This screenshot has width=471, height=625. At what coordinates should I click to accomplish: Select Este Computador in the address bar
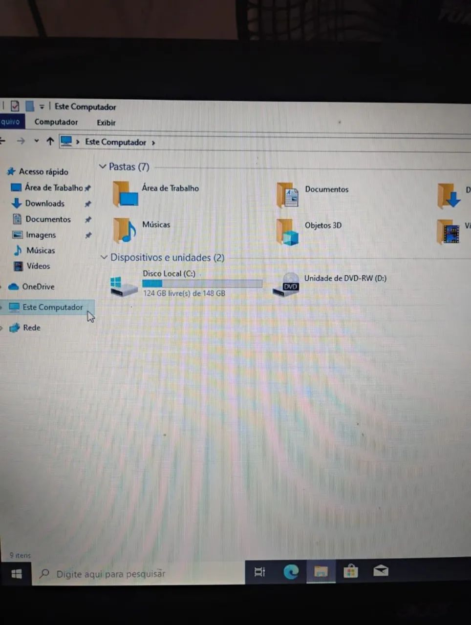click(x=116, y=142)
